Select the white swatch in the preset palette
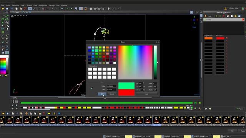The width and height of the screenshot is (246, 138). (x=115, y=63)
